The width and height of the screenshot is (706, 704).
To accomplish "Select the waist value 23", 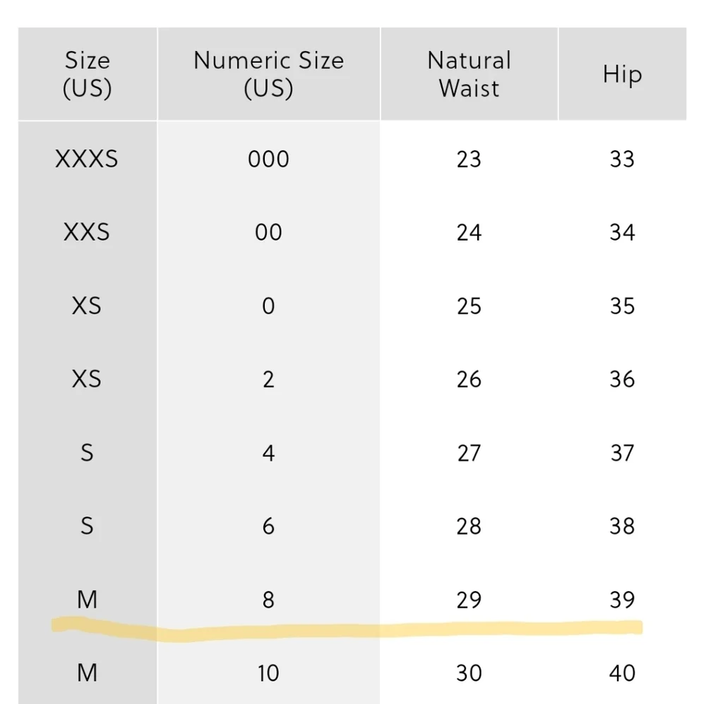I will tap(469, 159).
